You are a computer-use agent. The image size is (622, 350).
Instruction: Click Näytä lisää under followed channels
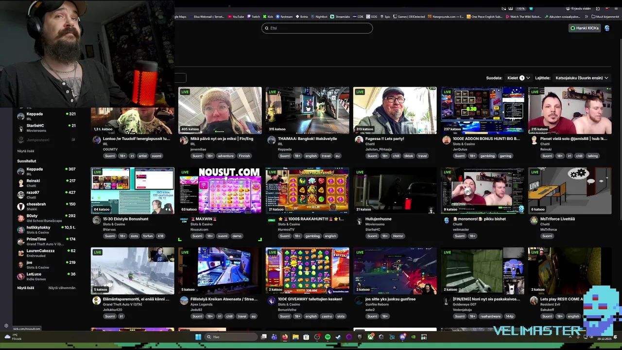26,151
